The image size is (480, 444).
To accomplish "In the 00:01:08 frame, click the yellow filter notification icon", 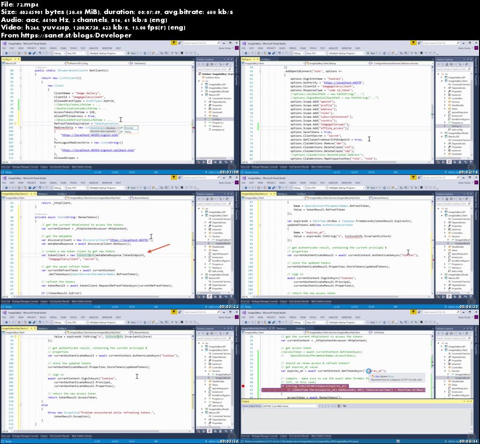I will pos(173,43).
